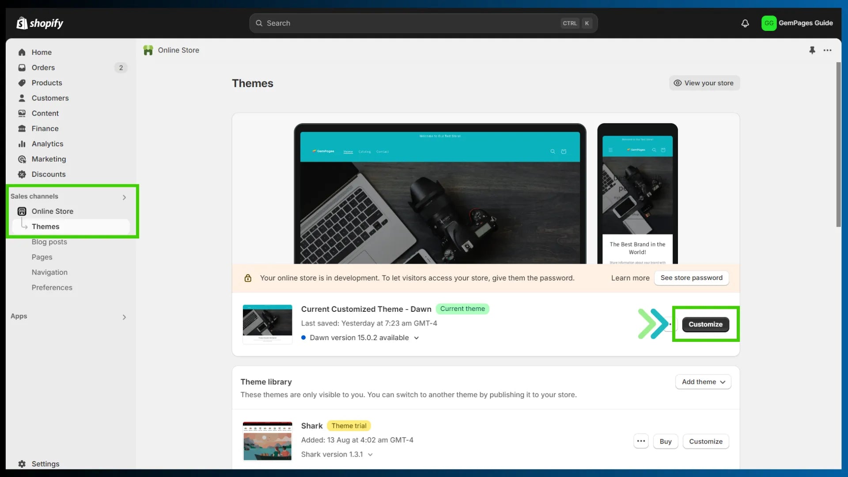Viewport: 848px width, 477px height.
Task: Click the mobile theme preview image
Action: (x=637, y=194)
